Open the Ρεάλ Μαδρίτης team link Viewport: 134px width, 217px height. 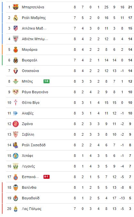click(34, 18)
